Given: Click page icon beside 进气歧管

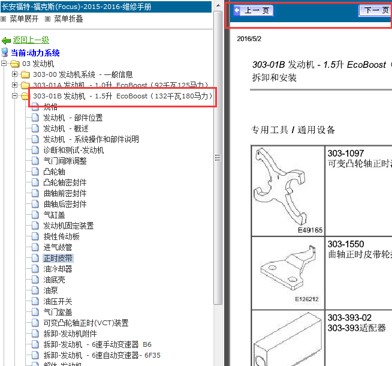Looking at the screenshot, I should coord(35,247).
